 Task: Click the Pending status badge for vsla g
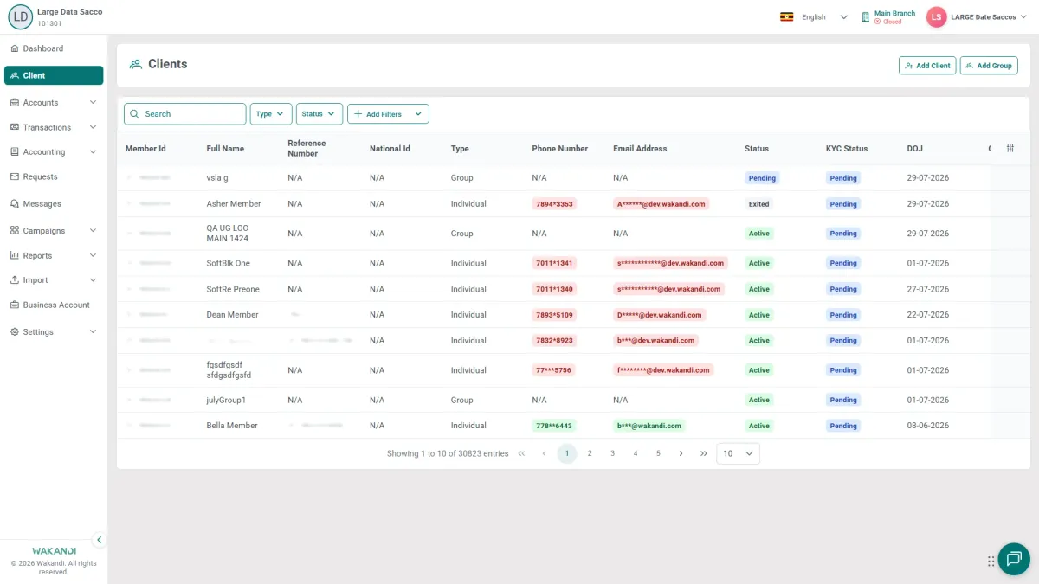[762, 178]
